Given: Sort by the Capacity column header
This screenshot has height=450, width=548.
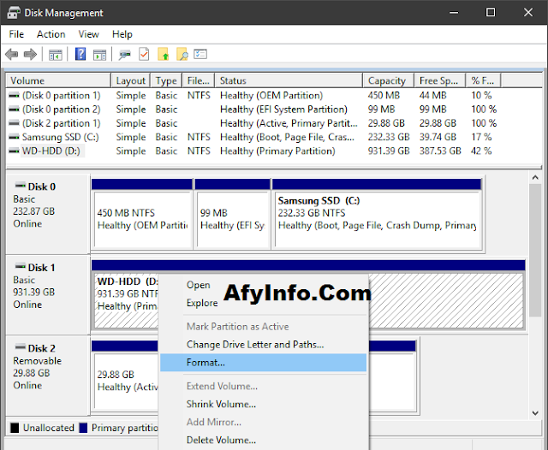Looking at the screenshot, I should click(389, 80).
